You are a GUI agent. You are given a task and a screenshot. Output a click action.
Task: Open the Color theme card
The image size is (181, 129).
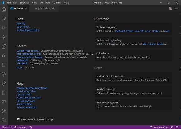click(133, 55)
